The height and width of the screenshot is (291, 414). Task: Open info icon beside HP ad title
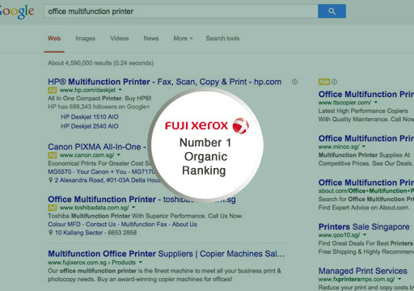click(x=294, y=82)
